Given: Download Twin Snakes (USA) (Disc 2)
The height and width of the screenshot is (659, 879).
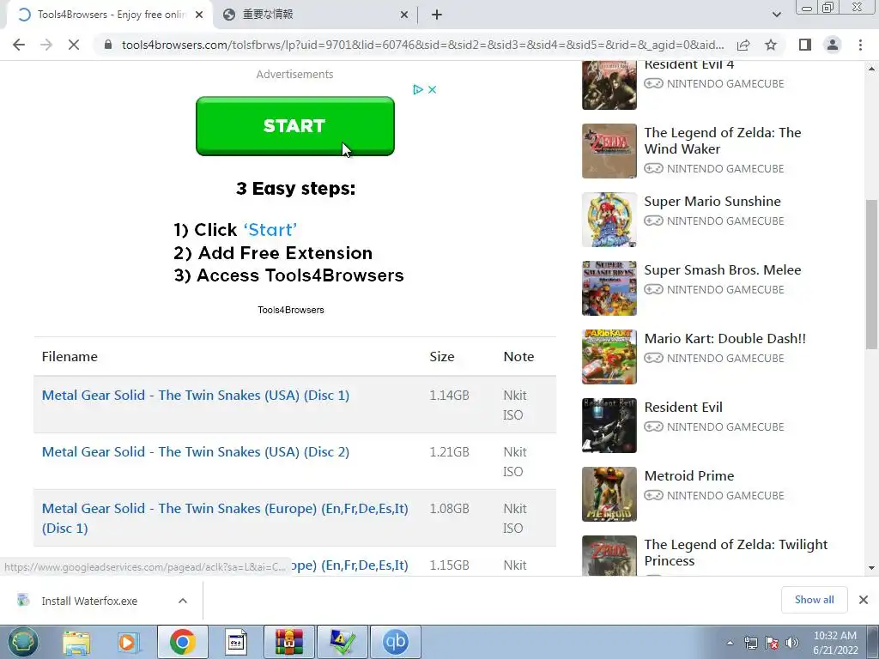Looking at the screenshot, I should point(196,451).
